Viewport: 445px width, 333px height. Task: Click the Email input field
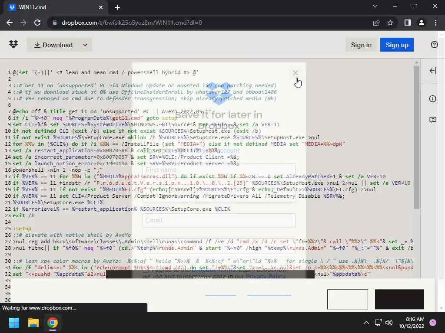219,221
